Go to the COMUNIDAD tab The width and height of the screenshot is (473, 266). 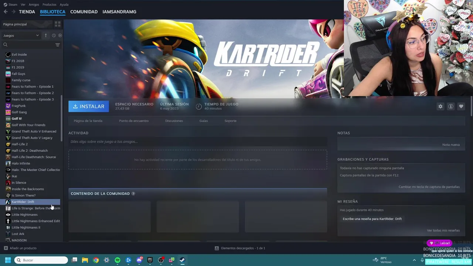click(84, 12)
